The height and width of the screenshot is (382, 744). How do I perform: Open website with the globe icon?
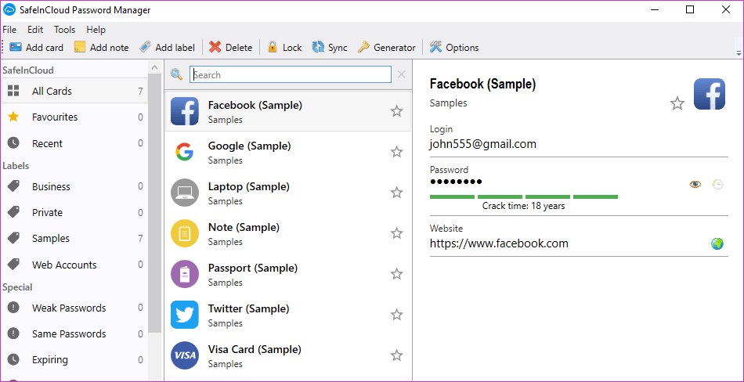coord(717,244)
